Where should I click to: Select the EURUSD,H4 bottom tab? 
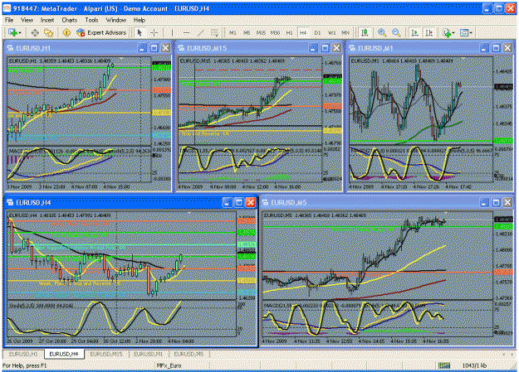(x=64, y=354)
